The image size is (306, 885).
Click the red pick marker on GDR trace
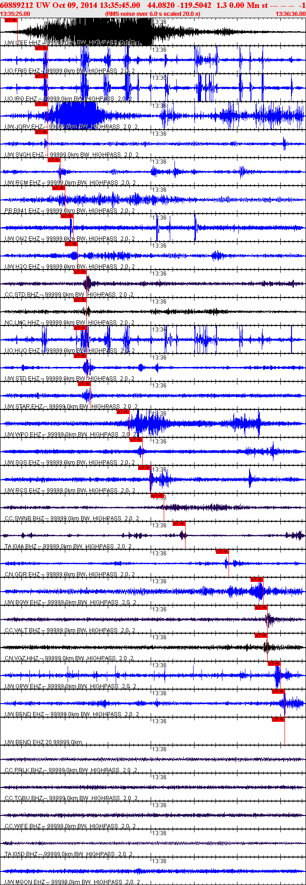click(x=223, y=552)
